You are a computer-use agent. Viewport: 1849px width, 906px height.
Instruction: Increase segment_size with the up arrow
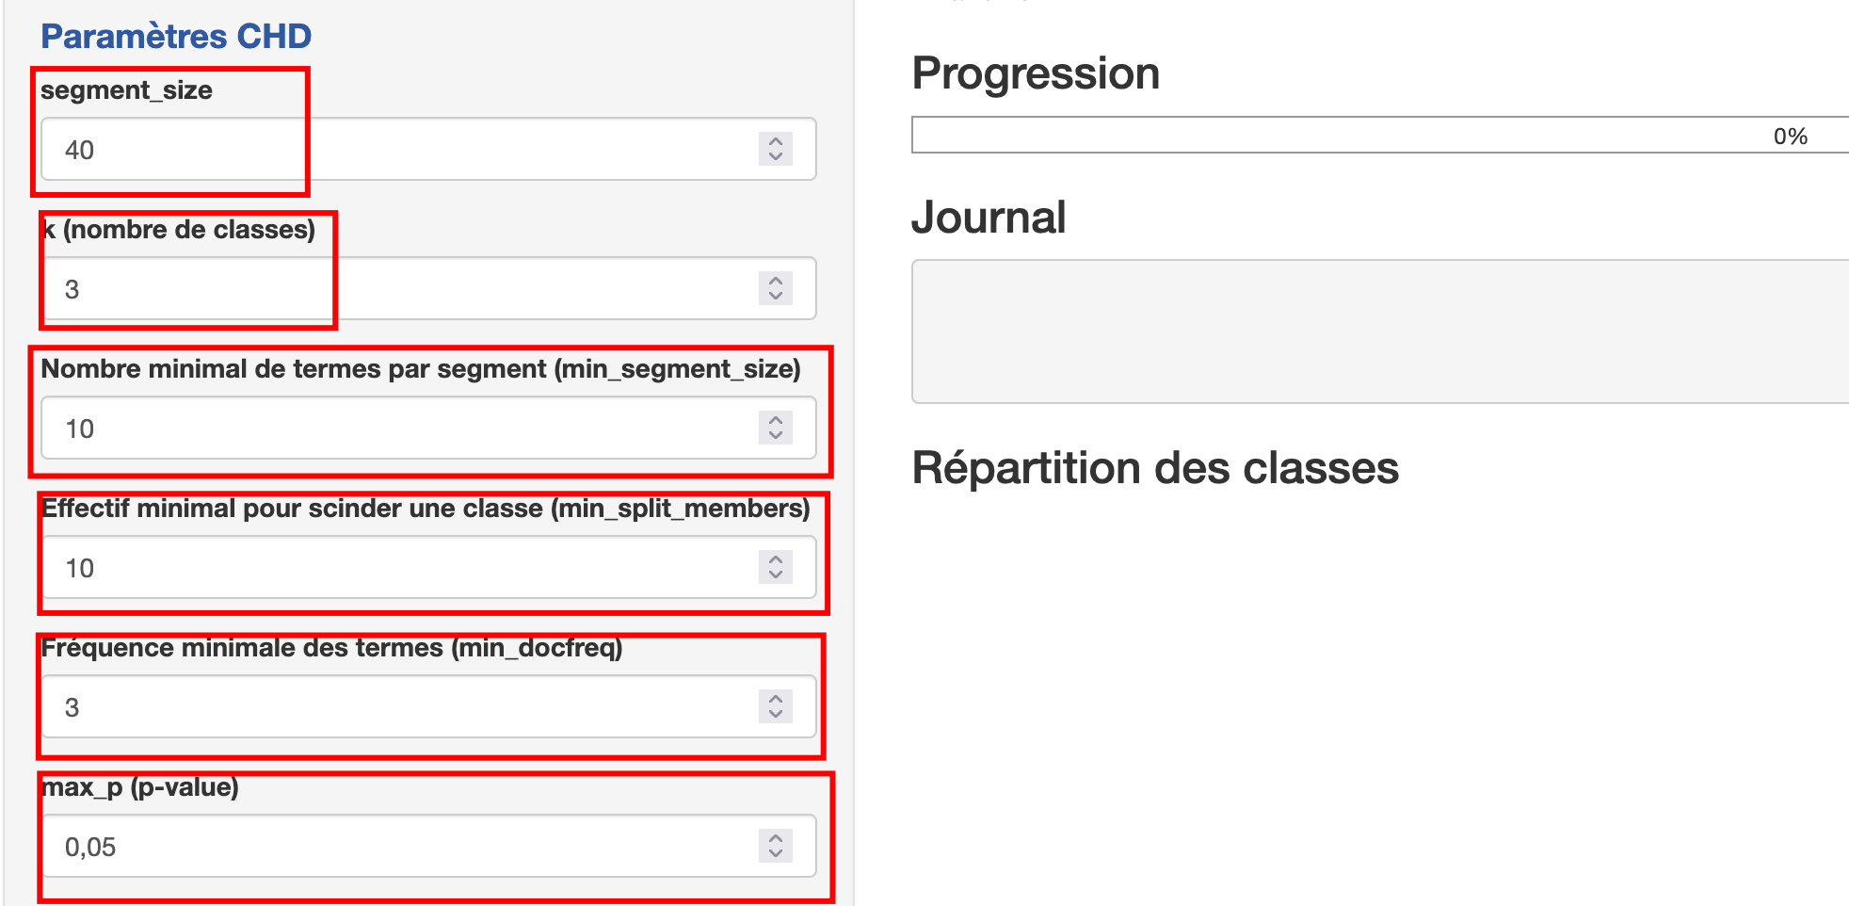click(x=776, y=141)
